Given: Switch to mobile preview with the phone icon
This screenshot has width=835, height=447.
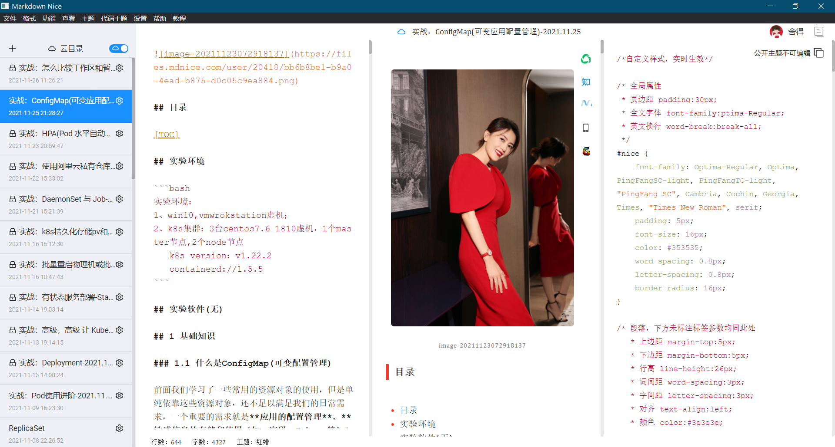Looking at the screenshot, I should 586,128.
